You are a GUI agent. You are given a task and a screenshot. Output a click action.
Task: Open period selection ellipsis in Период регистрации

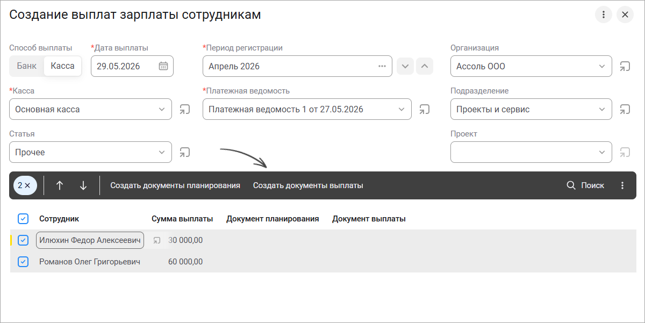[x=382, y=66]
